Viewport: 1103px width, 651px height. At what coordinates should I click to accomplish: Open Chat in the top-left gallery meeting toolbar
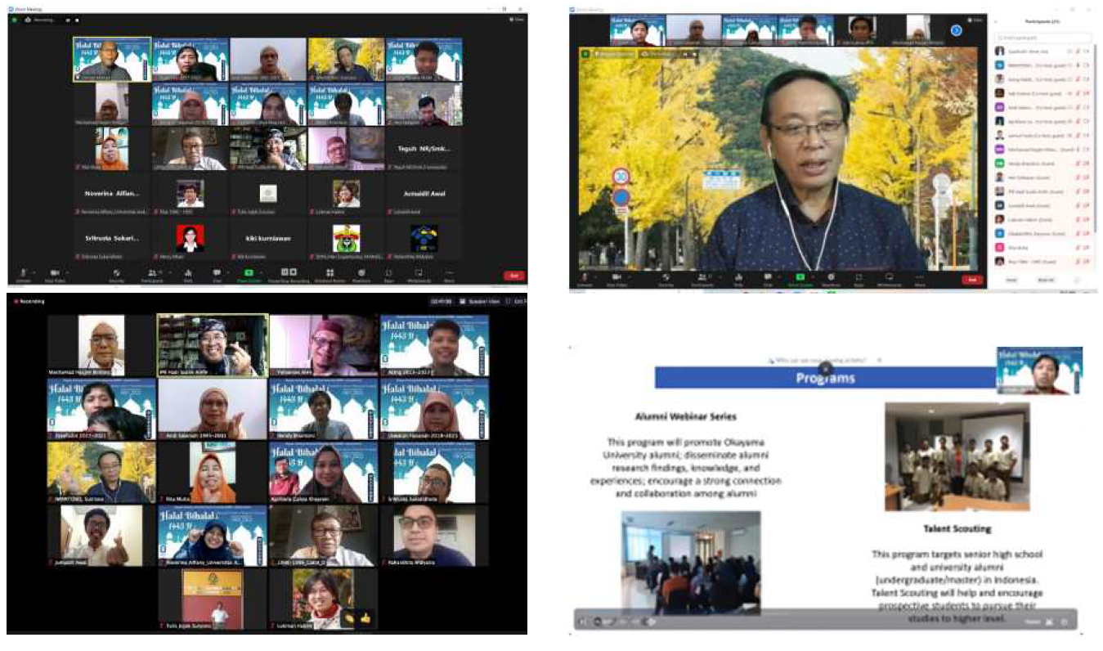point(217,274)
